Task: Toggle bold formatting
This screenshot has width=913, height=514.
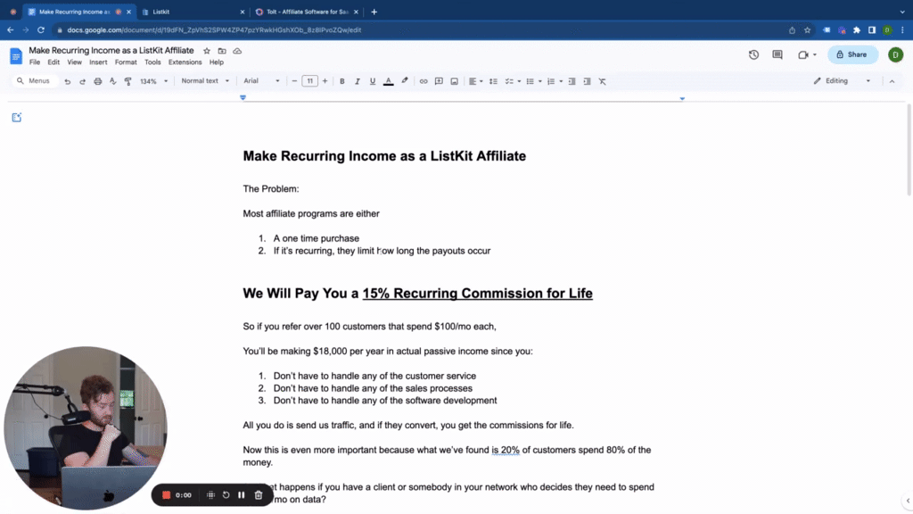Action: (x=342, y=81)
